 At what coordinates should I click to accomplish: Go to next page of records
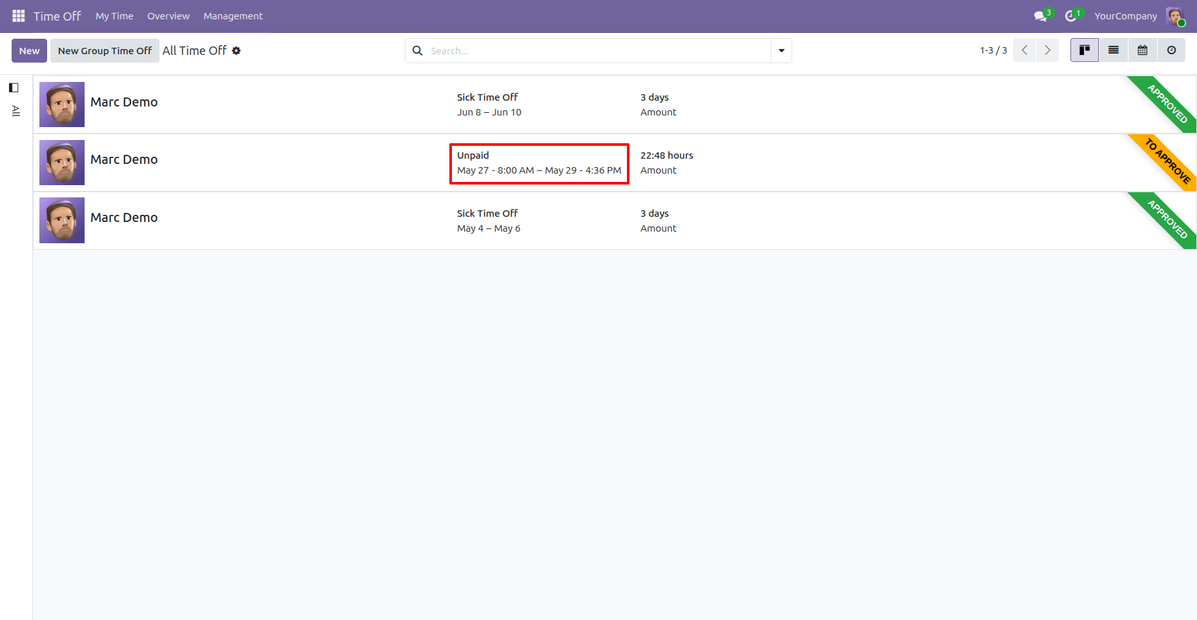[x=1047, y=50]
